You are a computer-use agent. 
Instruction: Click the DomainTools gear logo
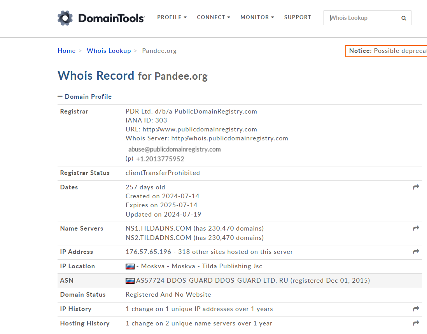pyautogui.click(x=65, y=18)
